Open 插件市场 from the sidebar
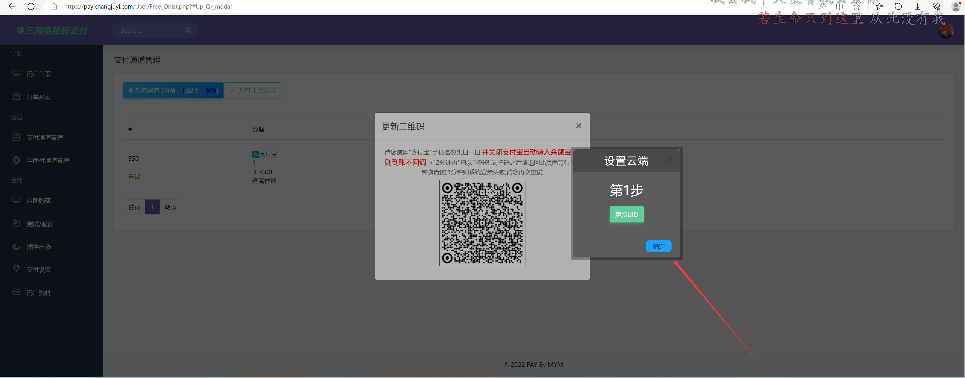 (38, 247)
